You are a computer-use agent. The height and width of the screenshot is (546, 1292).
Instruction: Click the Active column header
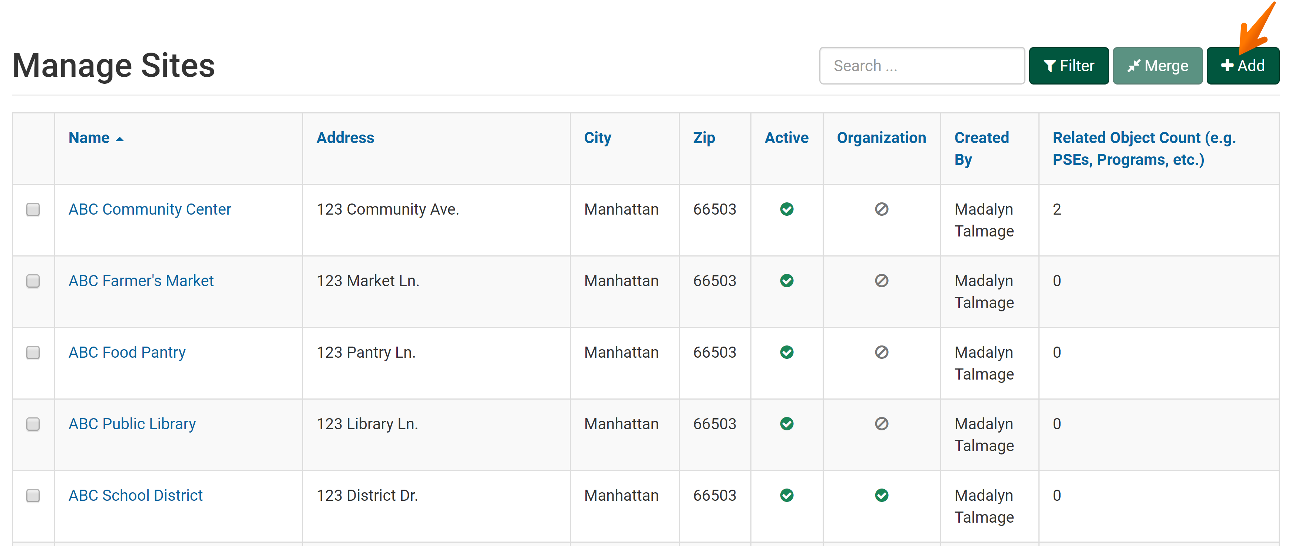(x=786, y=138)
